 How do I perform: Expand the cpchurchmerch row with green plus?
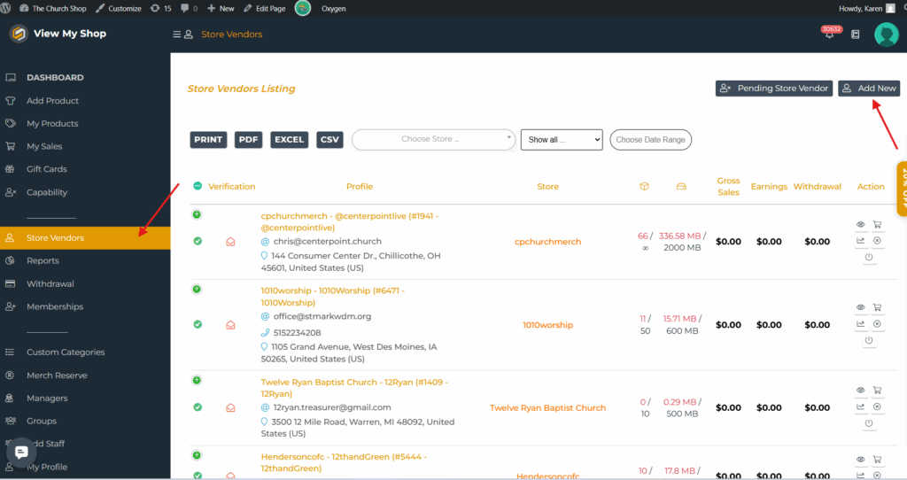197,214
